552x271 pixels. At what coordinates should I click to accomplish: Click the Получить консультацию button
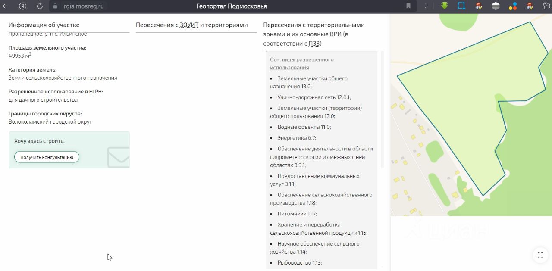click(x=47, y=157)
